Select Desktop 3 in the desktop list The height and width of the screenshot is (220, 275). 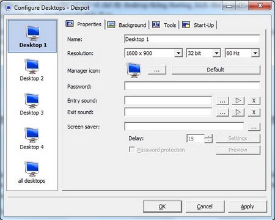(x=32, y=104)
